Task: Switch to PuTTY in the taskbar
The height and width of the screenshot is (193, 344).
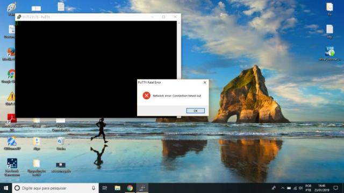Action: [142, 188]
